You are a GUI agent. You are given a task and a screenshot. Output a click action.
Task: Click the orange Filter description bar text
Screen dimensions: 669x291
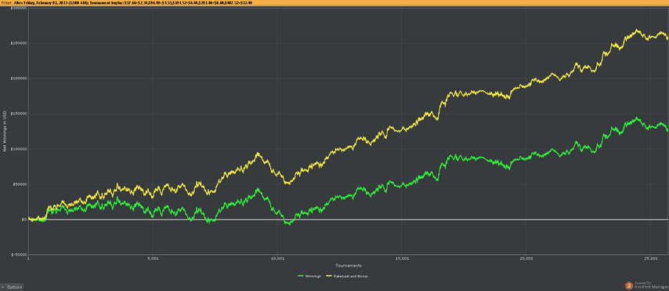pyautogui.click(x=127, y=3)
